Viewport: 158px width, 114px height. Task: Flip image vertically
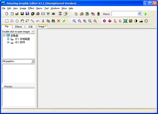[110, 21]
